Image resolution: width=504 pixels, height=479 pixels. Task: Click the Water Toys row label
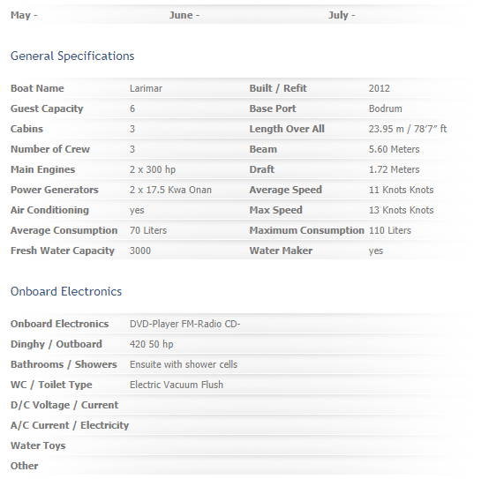click(x=38, y=445)
